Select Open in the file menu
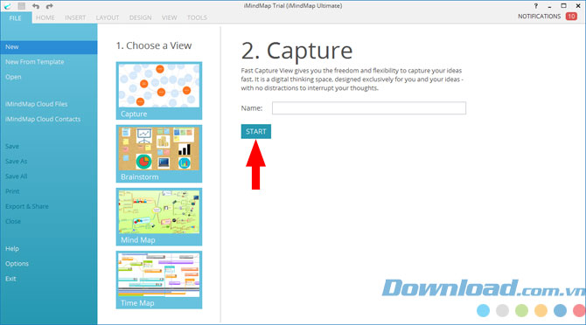Viewport: 586px width, 325px height. (x=13, y=77)
